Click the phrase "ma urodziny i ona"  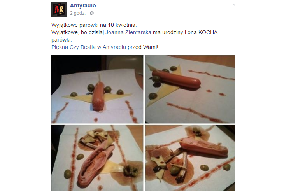[175, 32]
